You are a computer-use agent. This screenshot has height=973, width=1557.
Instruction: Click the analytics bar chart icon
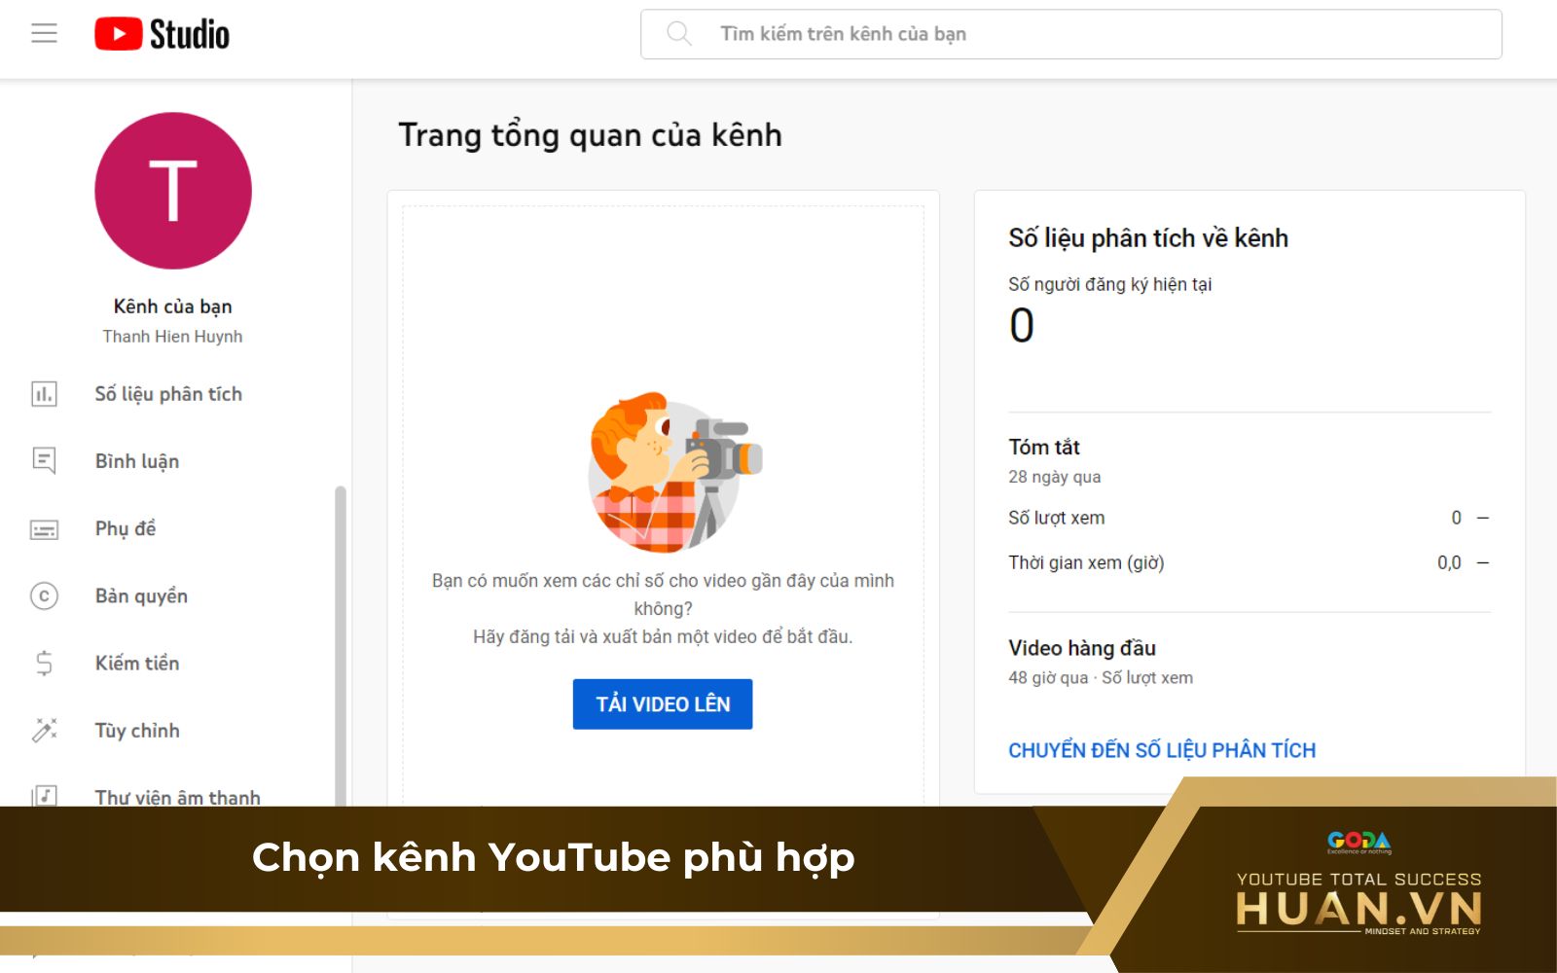44,394
